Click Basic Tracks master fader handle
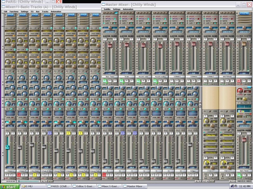 tap(110, 45)
